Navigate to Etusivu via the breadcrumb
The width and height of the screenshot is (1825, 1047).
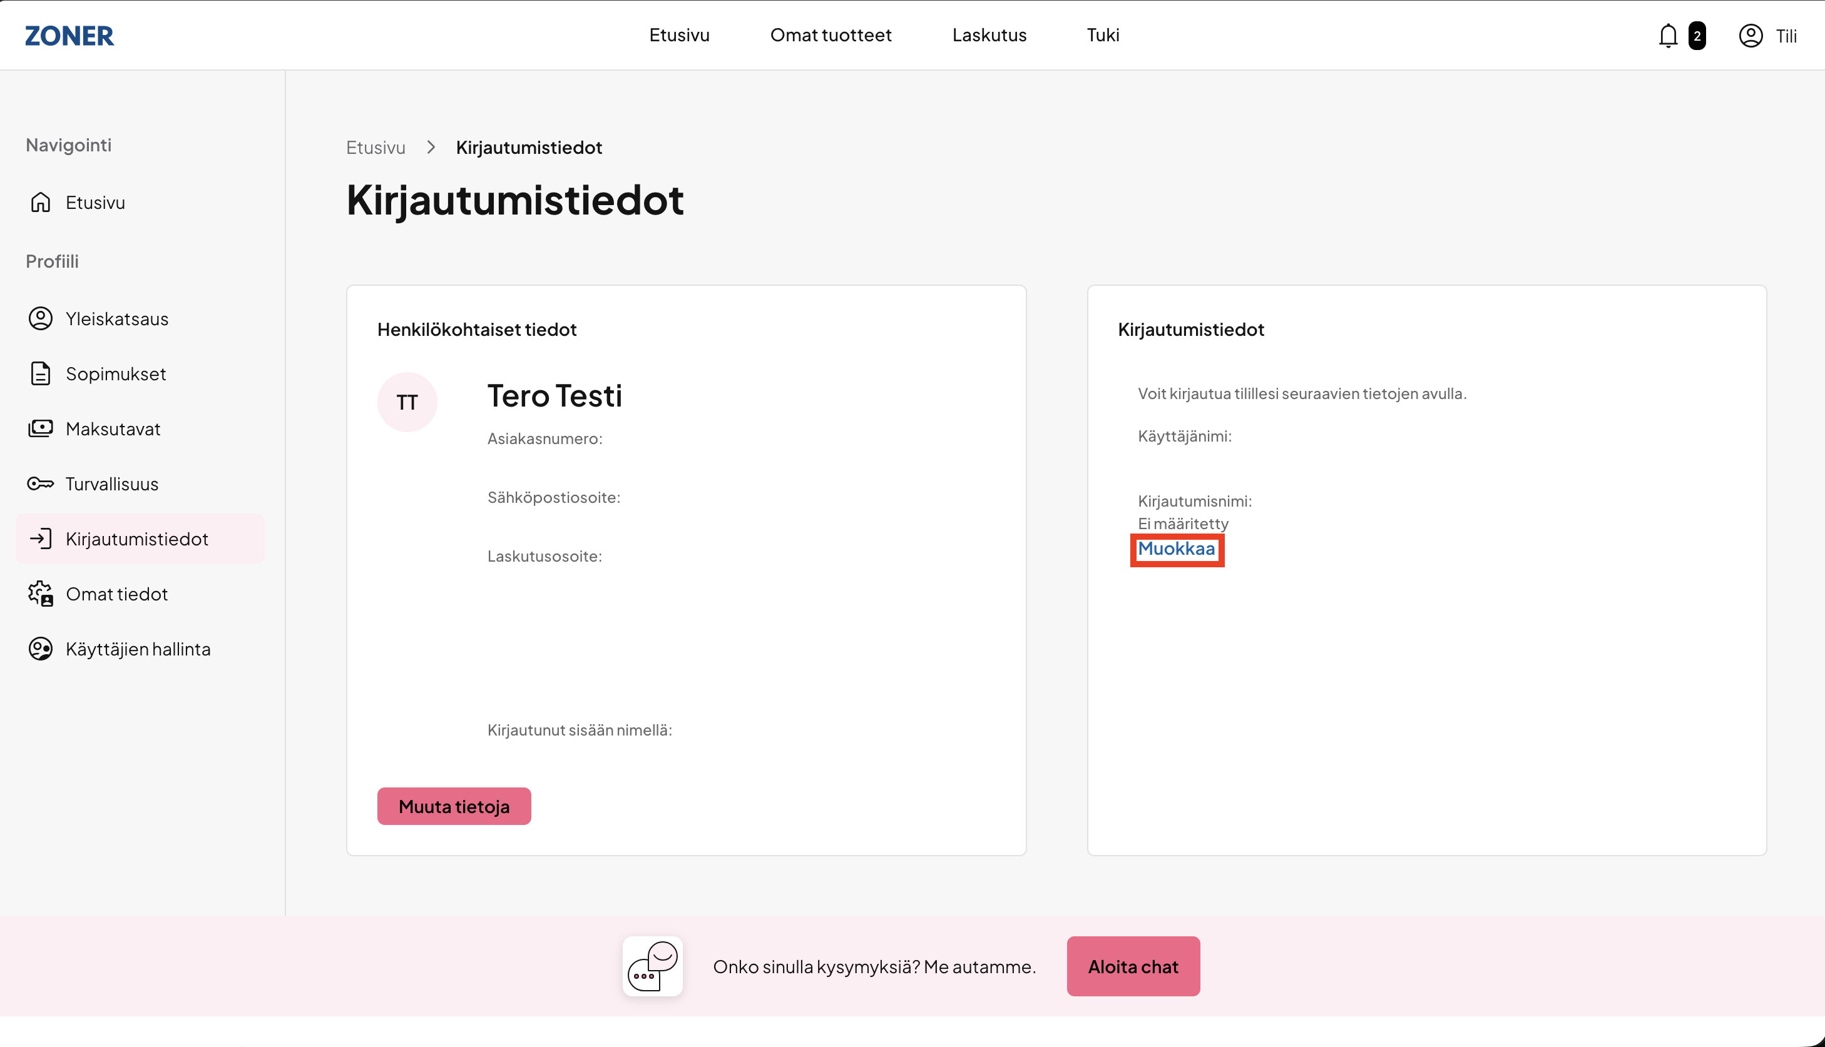pos(376,148)
